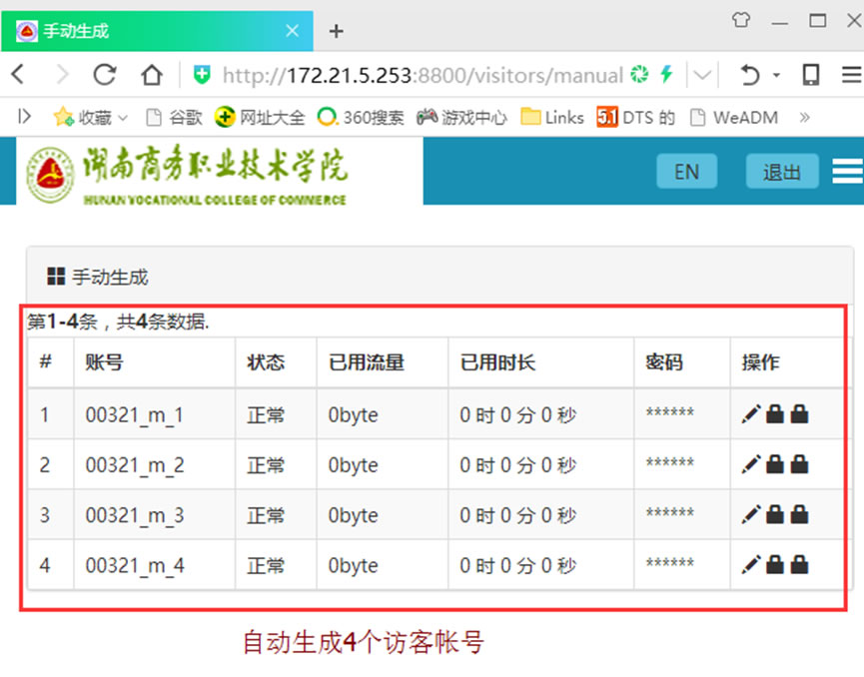Screen dimensions: 864x677
Task: Click the mobile device icon in browser toolbar
Action: coord(811,75)
